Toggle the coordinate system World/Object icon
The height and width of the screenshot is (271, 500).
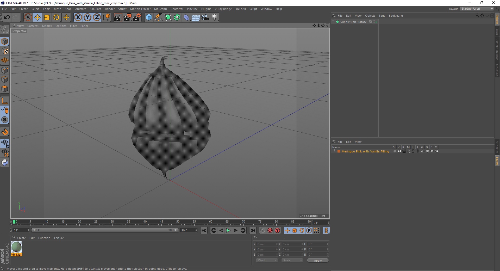[106, 17]
